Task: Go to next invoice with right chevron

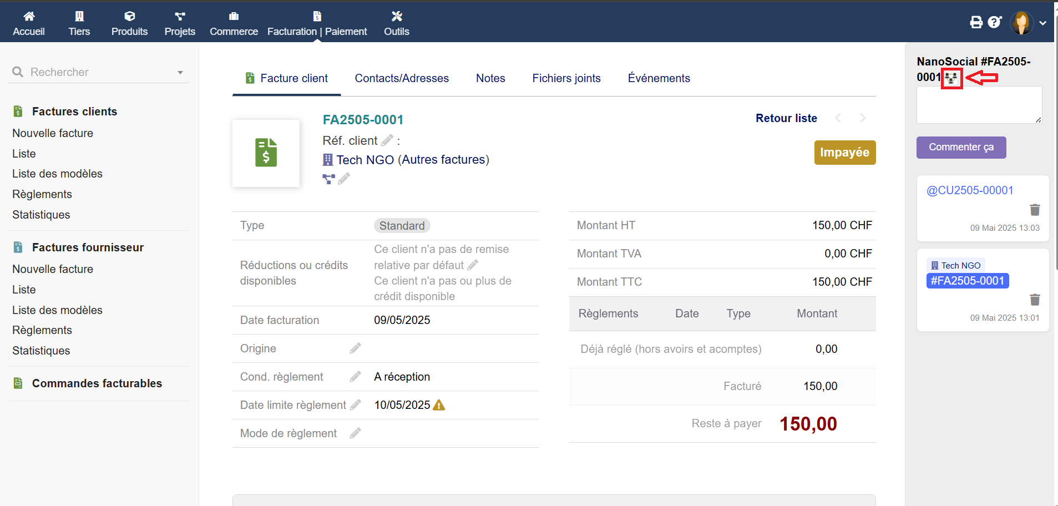Action: [863, 118]
